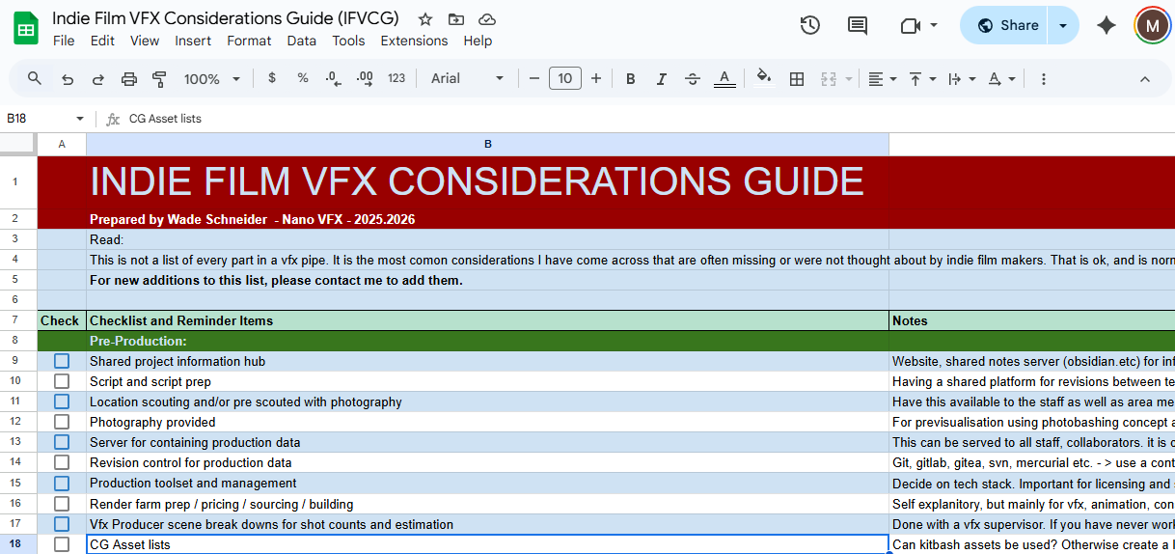
Task: Select the paint format tool
Action: (160, 79)
